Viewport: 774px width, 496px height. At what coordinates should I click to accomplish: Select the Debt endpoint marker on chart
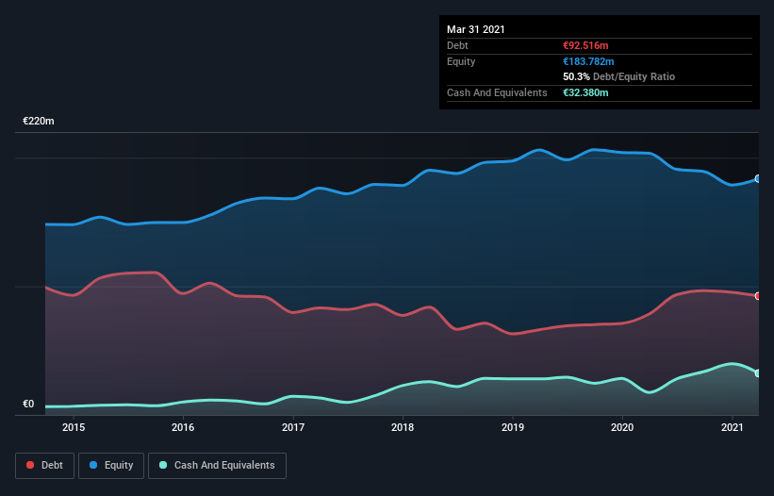[x=758, y=296]
